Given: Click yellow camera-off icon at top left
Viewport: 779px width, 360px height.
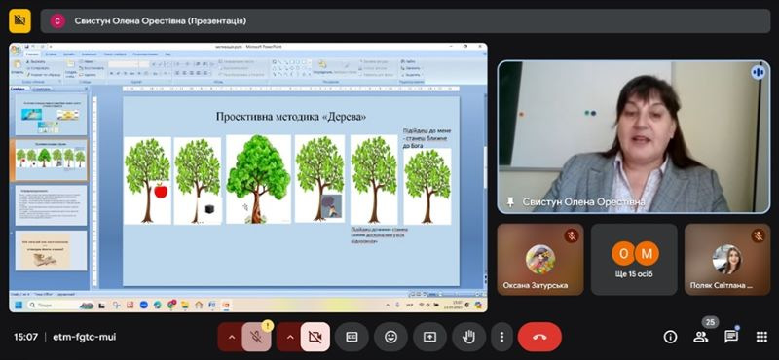Looking at the screenshot, I should pyautogui.click(x=19, y=20).
